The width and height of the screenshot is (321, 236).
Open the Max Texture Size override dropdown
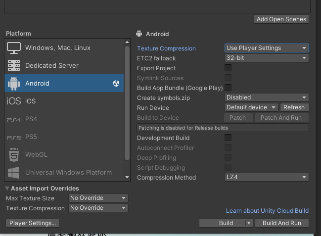(98, 198)
